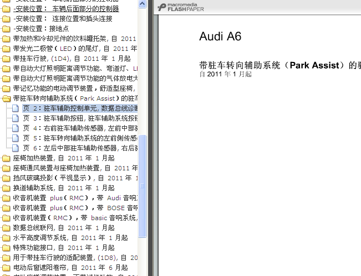Click heading 带驻车转向辅助系统 (Park Assist) in document
This screenshot has width=361, height=276.
tap(280, 65)
